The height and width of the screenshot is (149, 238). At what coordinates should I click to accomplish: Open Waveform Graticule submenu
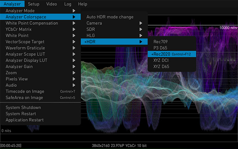40,48
